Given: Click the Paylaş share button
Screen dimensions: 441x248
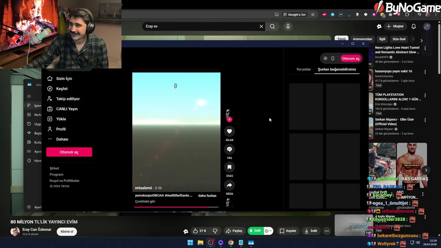Looking at the screenshot, I should pyautogui.click(x=234, y=231).
